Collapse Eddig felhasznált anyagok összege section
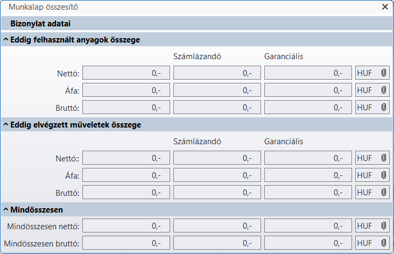394x254 pixels. pyautogui.click(x=5, y=40)
